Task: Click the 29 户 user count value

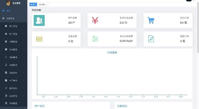Action: click(72, 23)
